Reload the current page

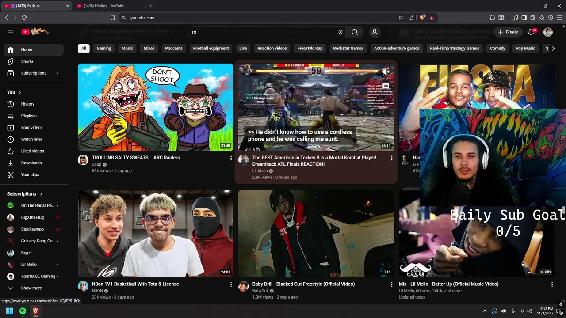coord(24,18)
